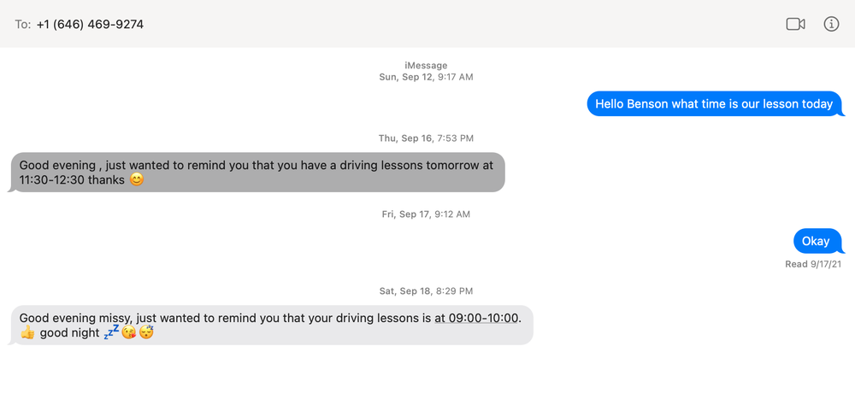Click the 'Fri, Sep 17, 9:12 AM' timestamp

426,214
